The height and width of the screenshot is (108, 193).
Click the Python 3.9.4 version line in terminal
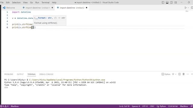[60, 82]
